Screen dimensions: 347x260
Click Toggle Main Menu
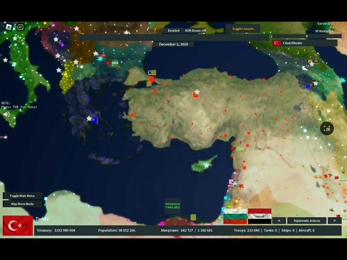coord(22,196)
